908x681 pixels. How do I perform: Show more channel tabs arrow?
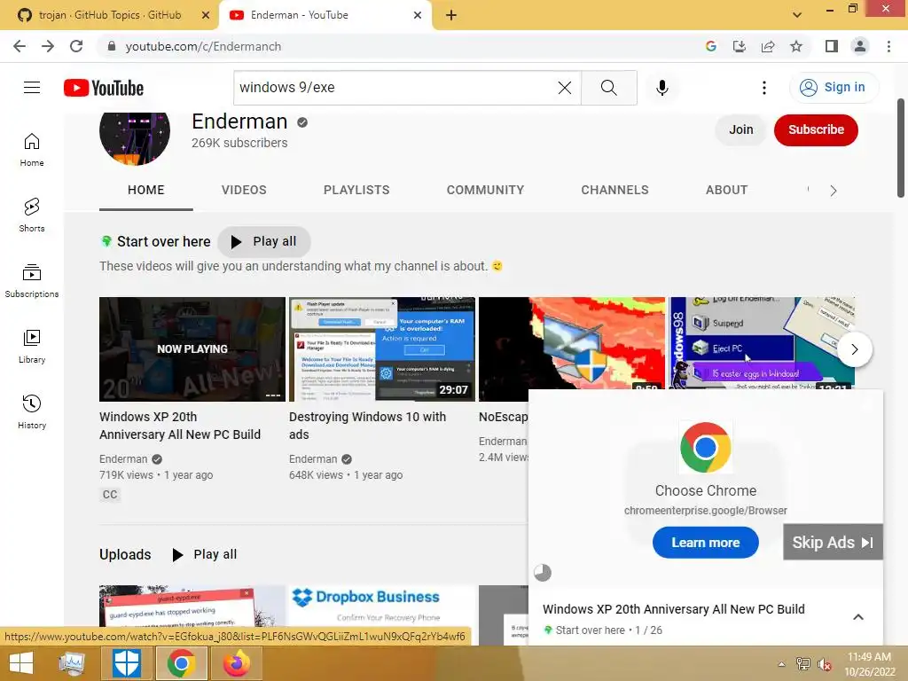833,191
